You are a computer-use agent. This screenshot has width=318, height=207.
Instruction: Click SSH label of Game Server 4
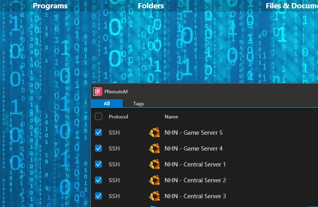point(114,148)
